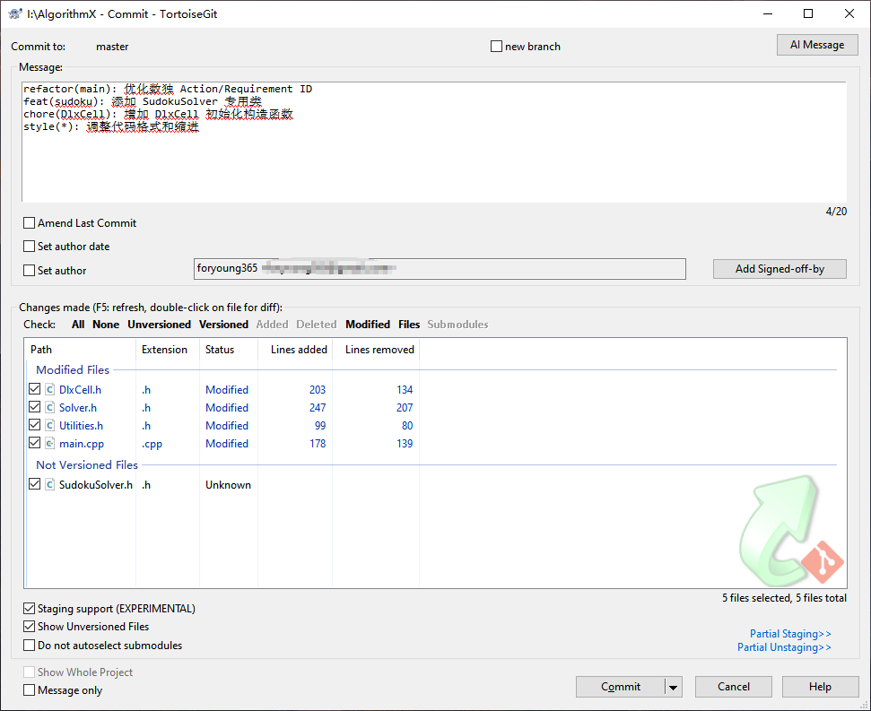871x711 pixels.
Task: Uncheck the DlxCell.h file
Action: [34, 389]
